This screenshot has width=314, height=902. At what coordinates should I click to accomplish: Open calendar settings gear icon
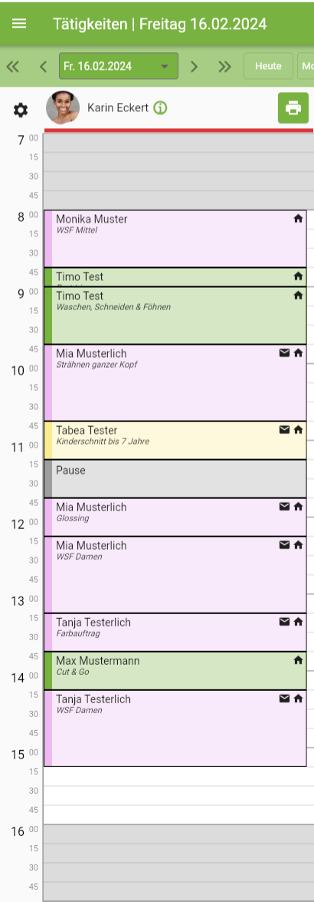pyautogui.click(x=21, y=109)
